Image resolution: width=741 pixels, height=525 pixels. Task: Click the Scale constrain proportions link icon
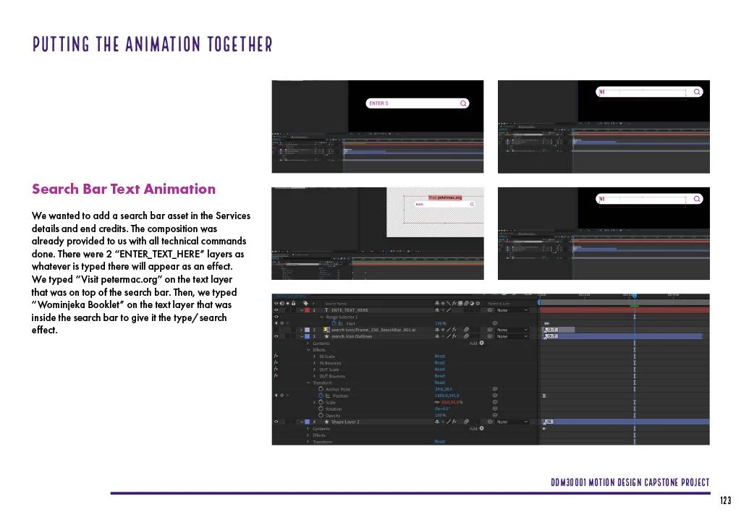point(437,402)
